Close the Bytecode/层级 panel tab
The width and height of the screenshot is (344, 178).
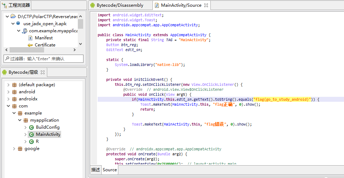[43, 72]
